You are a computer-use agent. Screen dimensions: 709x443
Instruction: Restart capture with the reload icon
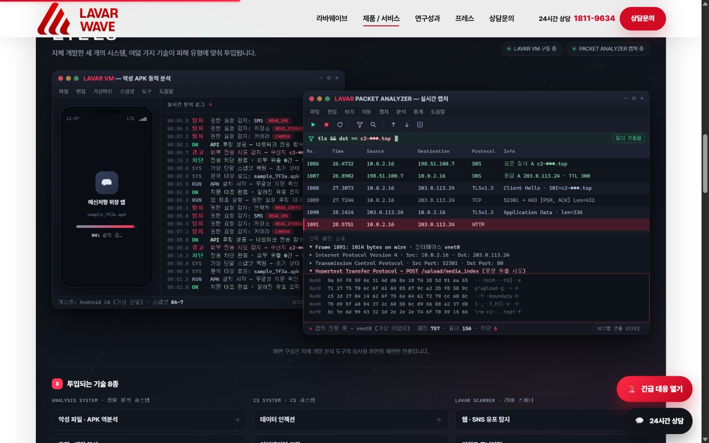click(340, 125)
